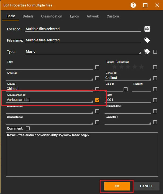Set rating to one star
The width and height of the screenshot is (163, 194).
[x=115, y=67]
